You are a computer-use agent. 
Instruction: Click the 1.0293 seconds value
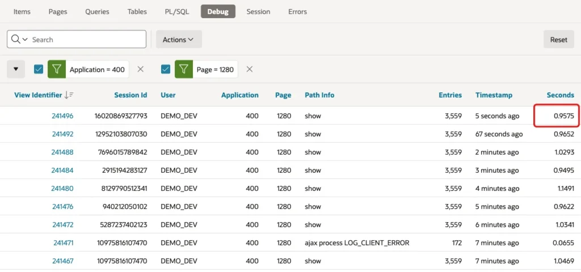click(564, 152)
